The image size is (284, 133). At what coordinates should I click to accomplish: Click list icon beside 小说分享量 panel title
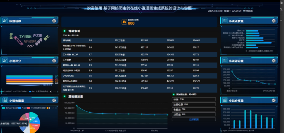225,100
